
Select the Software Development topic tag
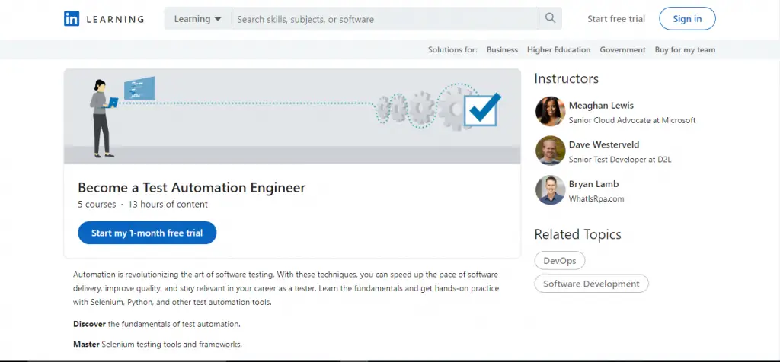[x=591, y=284]
